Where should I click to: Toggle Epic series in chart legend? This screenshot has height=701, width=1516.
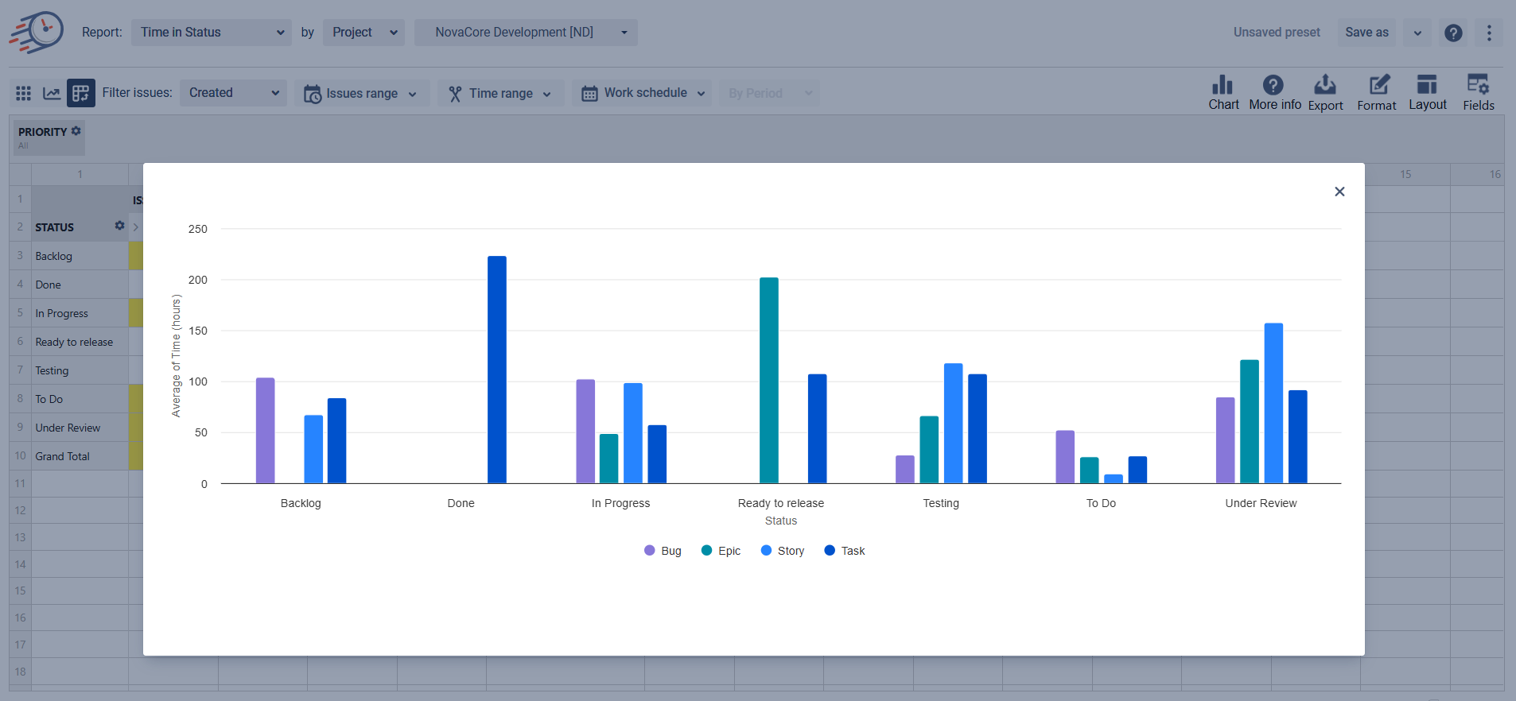click(x=721, y=551)
